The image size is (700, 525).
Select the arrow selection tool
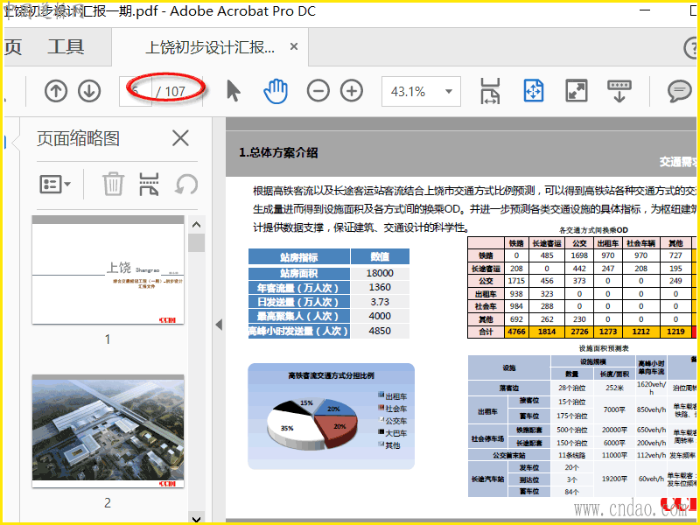tap(233, 92)
